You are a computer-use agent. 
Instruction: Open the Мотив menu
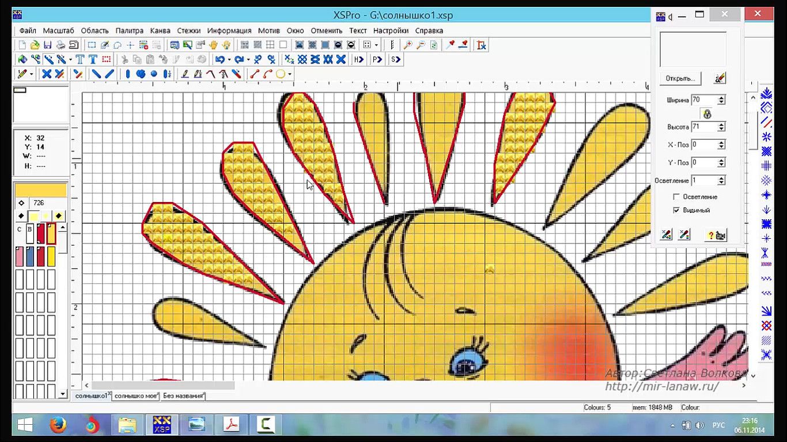pyautogui.click(x=269, y=31)
